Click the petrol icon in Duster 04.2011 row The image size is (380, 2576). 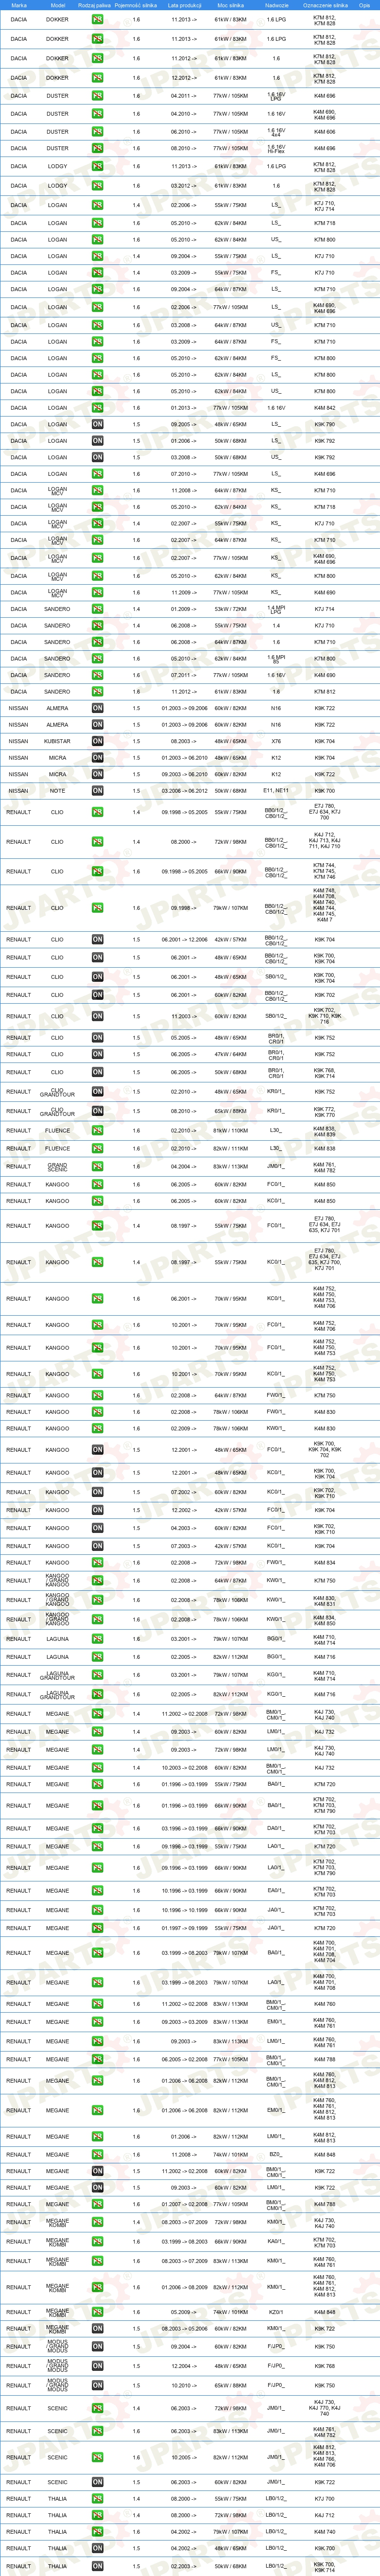(x=97, y=96)
